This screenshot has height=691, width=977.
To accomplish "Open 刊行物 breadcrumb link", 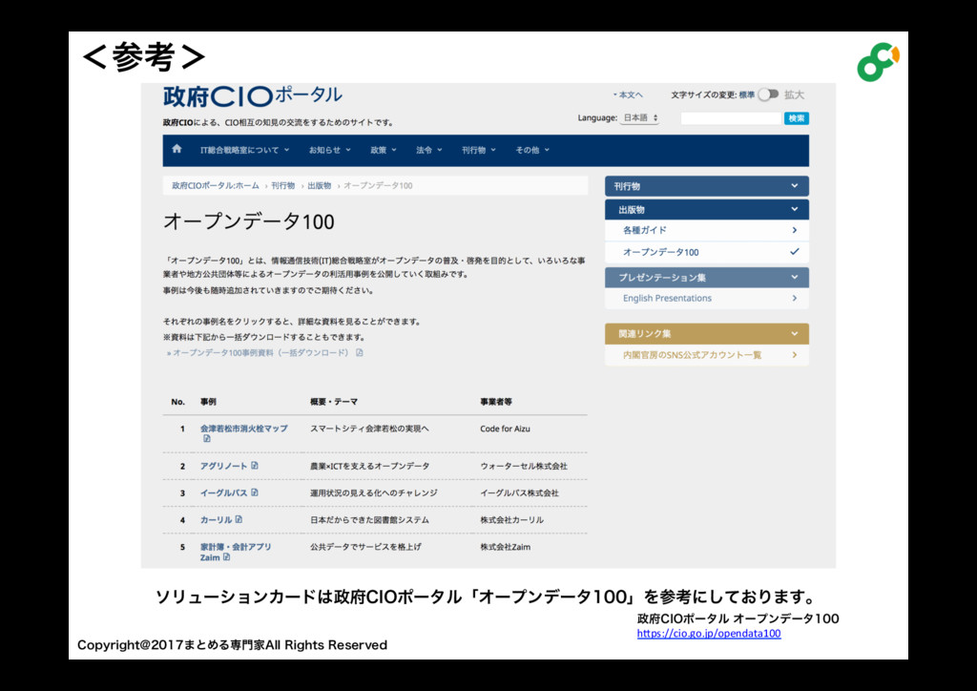I will 282,186.
